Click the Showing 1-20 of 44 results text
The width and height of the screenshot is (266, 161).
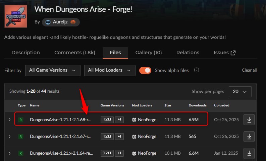pyautogui.click(x=35, y=91)
